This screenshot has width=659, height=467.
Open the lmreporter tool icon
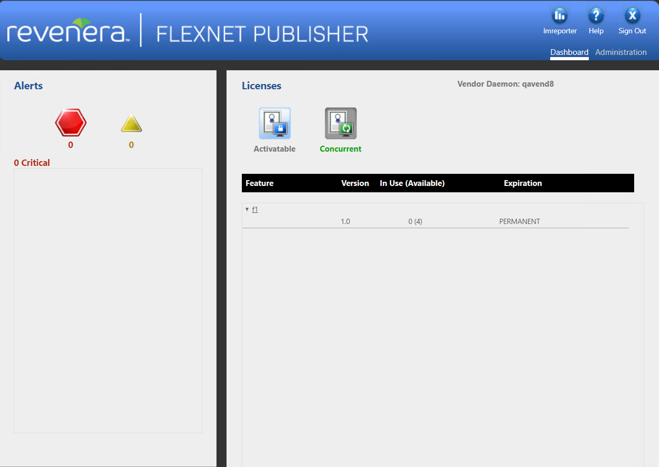(x=559, y=15)
